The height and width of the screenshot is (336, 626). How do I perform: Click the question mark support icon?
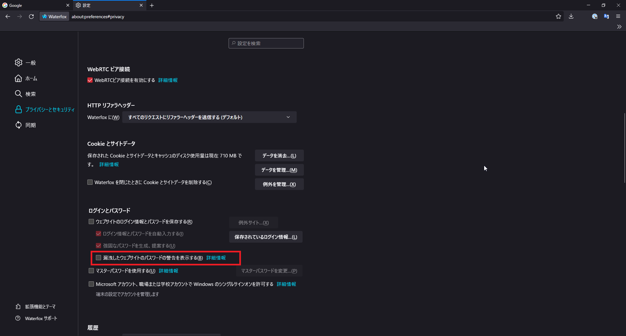18,318
